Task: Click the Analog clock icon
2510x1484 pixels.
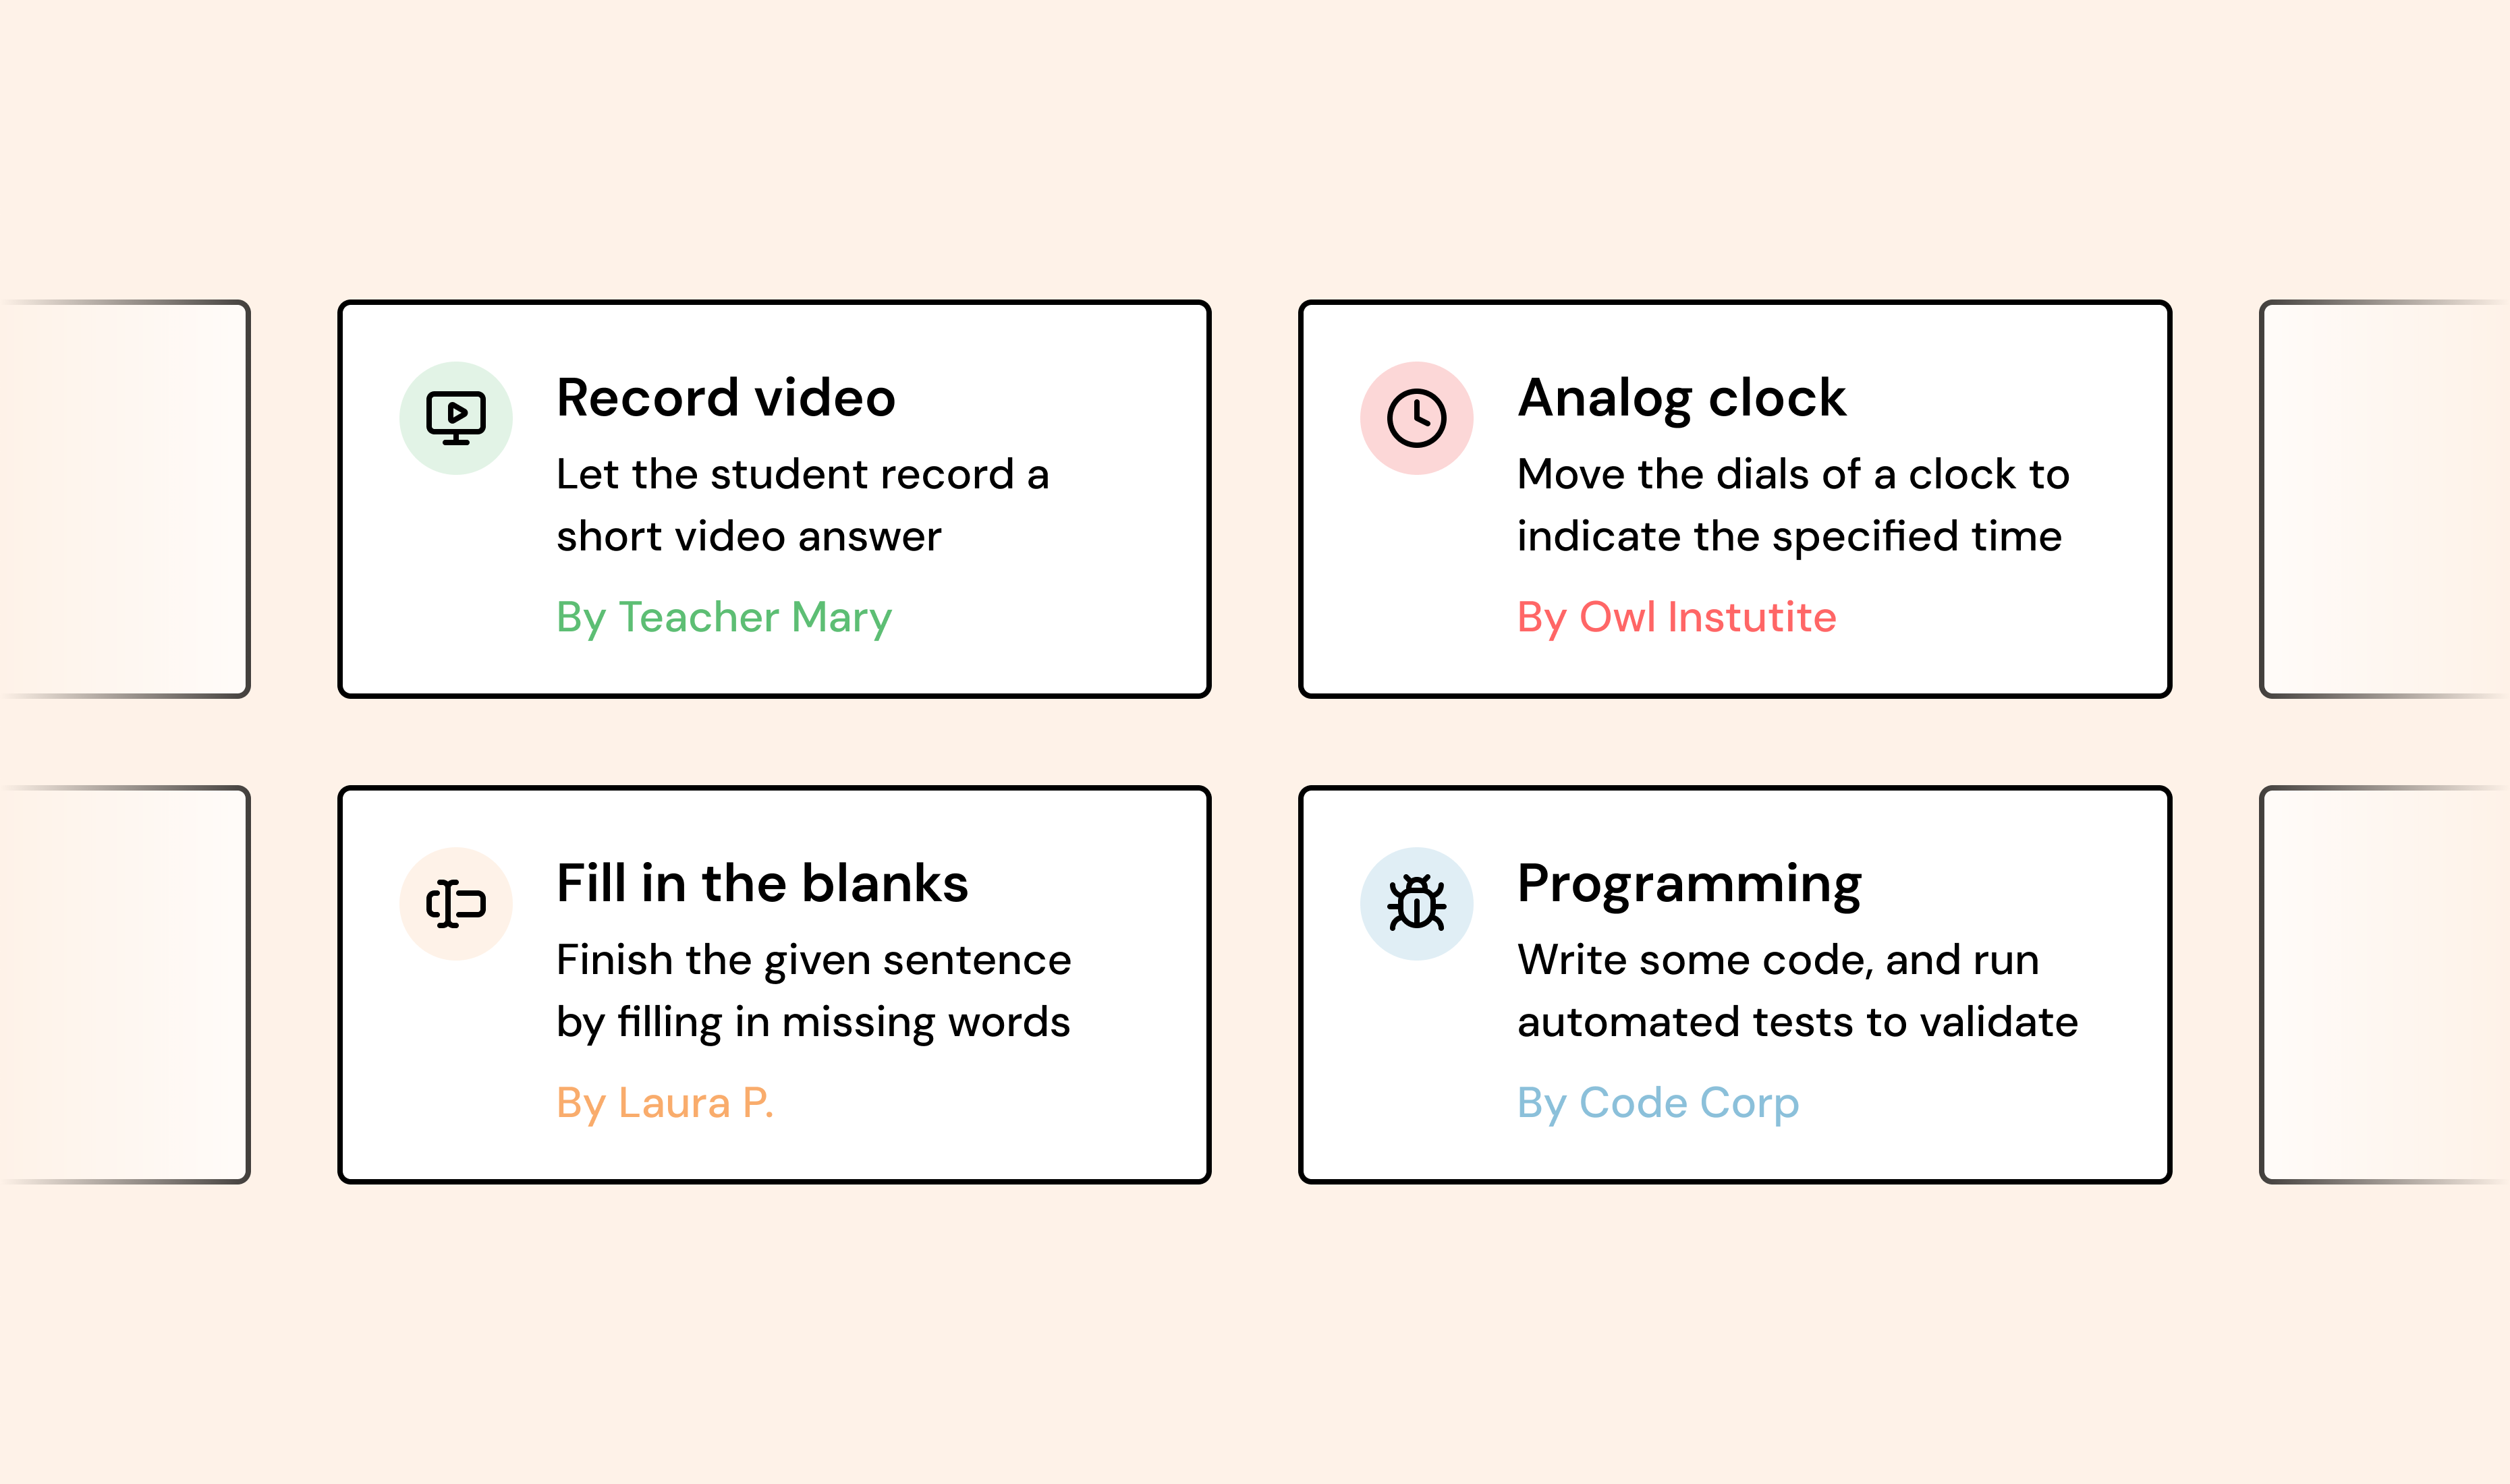Action: point(1416,418)
